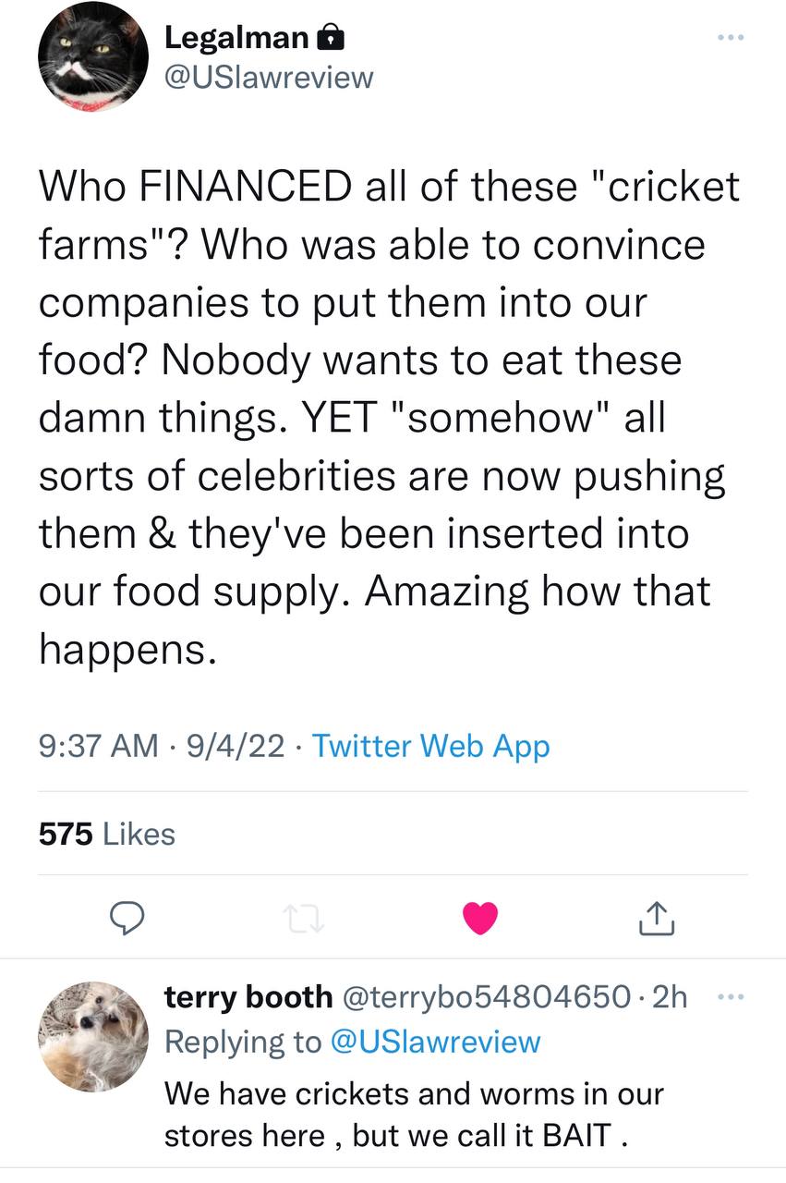Click the 2h timestamp on reply

[x=669, y=996]
